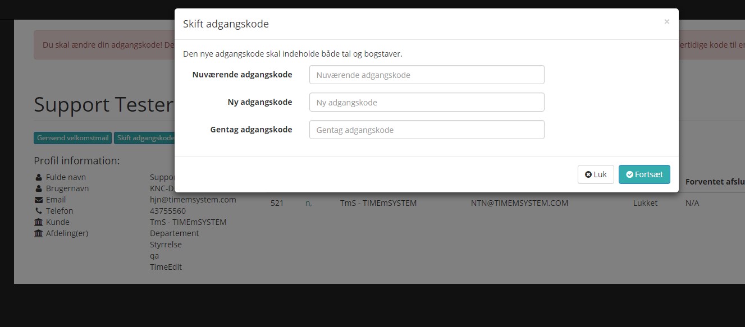Click the bank icon beside Afdeling(er)
Viewport: 745px width, 327px height.
[38, 233]
